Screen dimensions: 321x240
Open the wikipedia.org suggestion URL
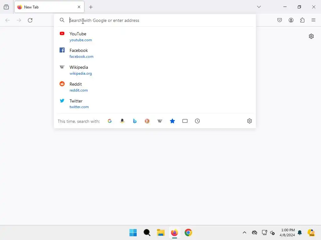point(81,73)
